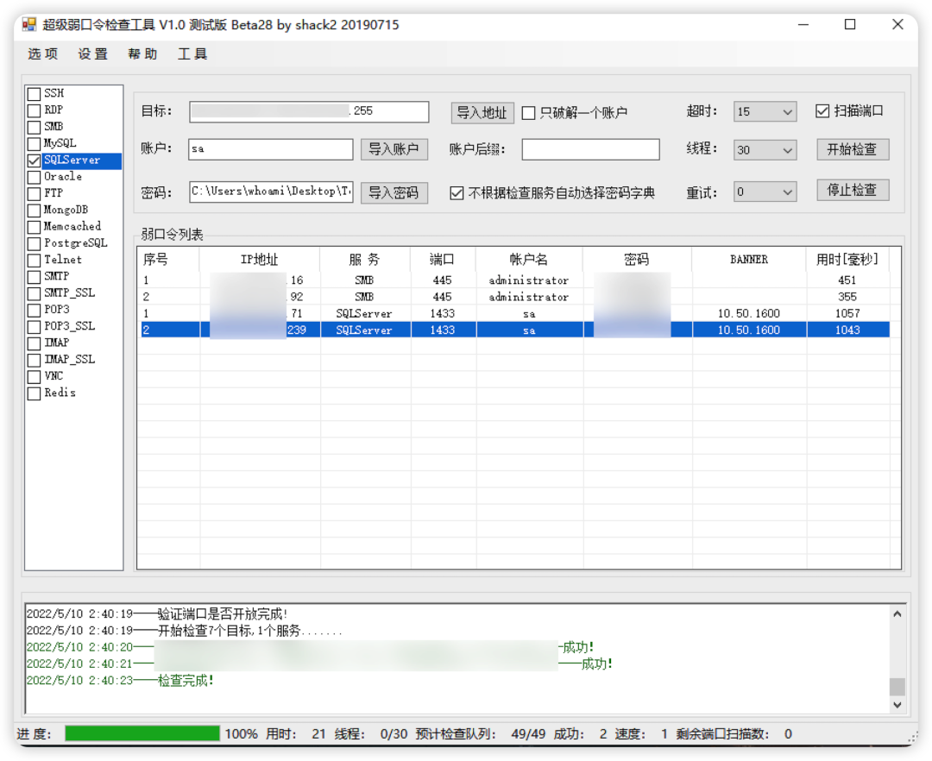Sort by 用时[毫秒] column header

(x=847, y=260)
